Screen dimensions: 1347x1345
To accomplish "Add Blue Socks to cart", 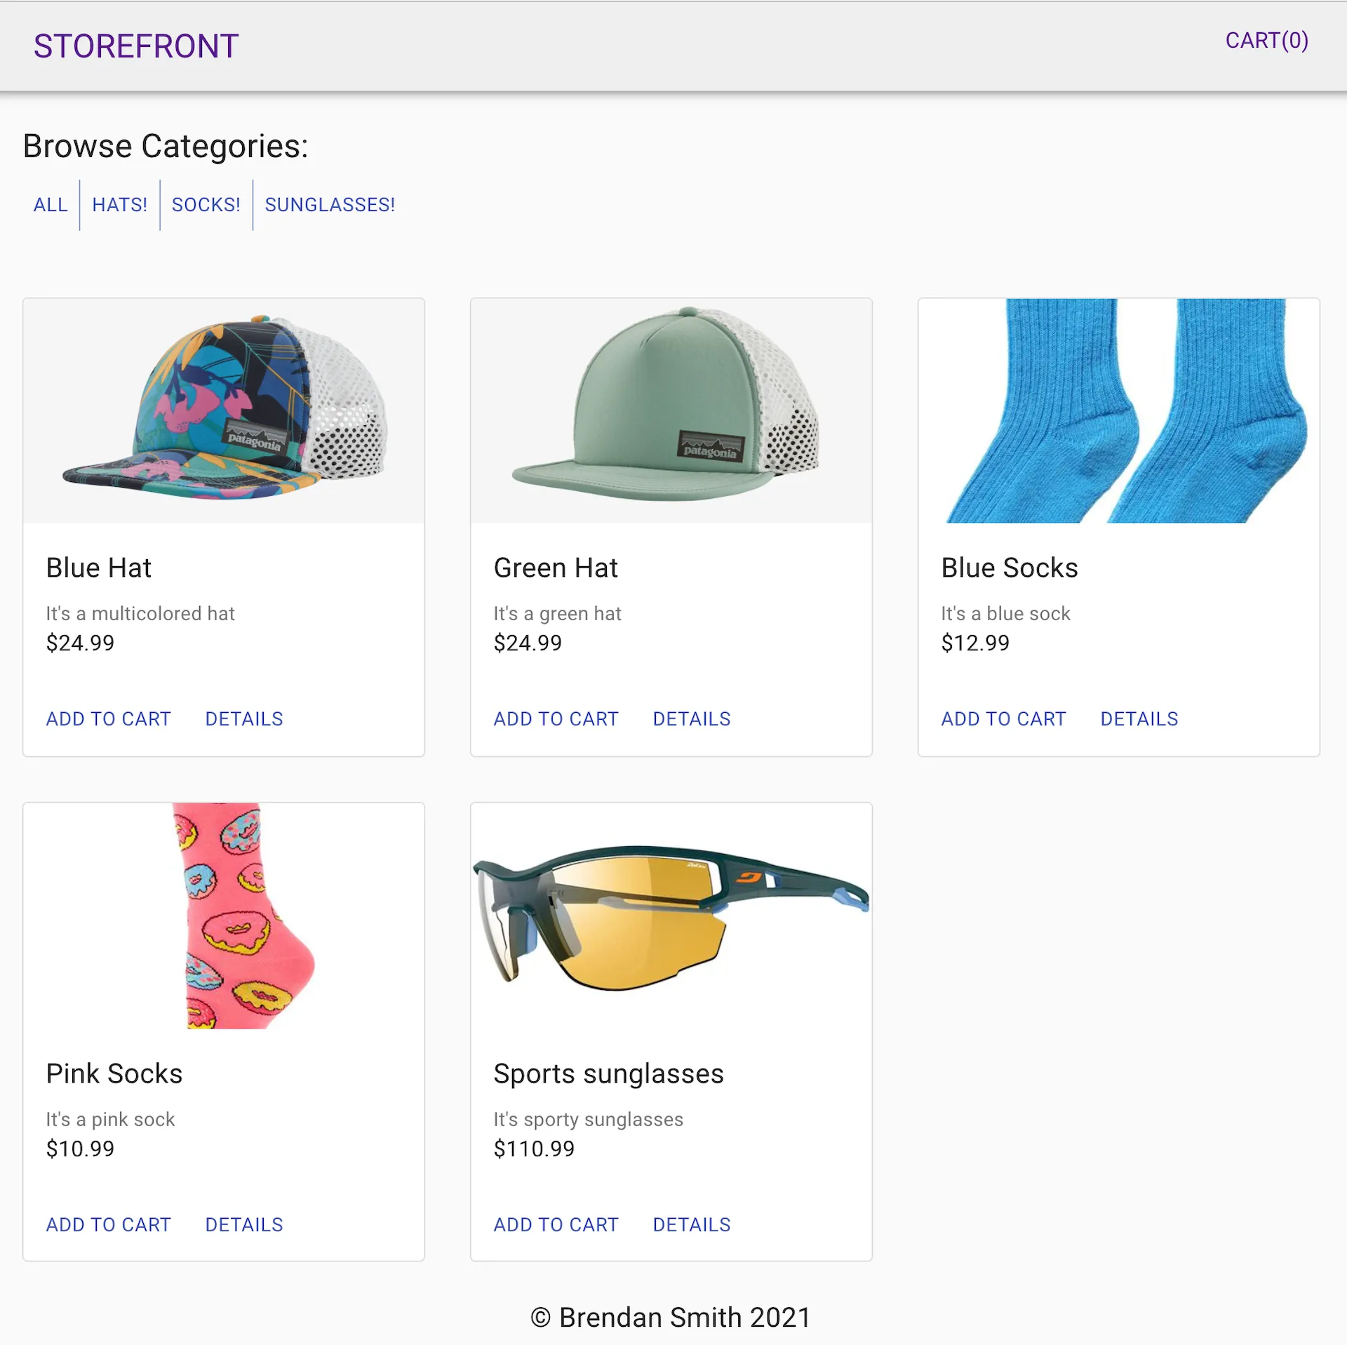I will point(1003,718).
